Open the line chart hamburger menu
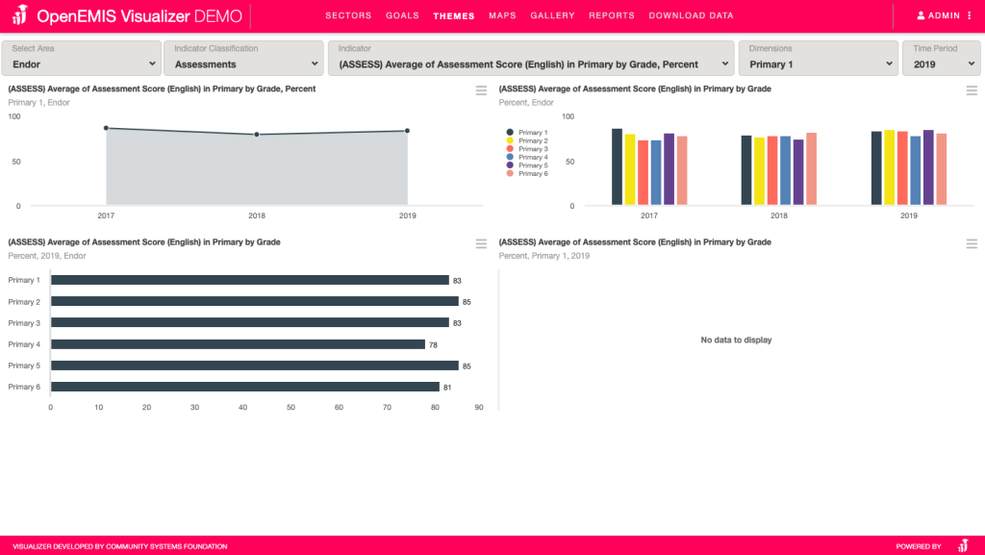The height and width of the screenshot is (555, 985). coord(481,90)
